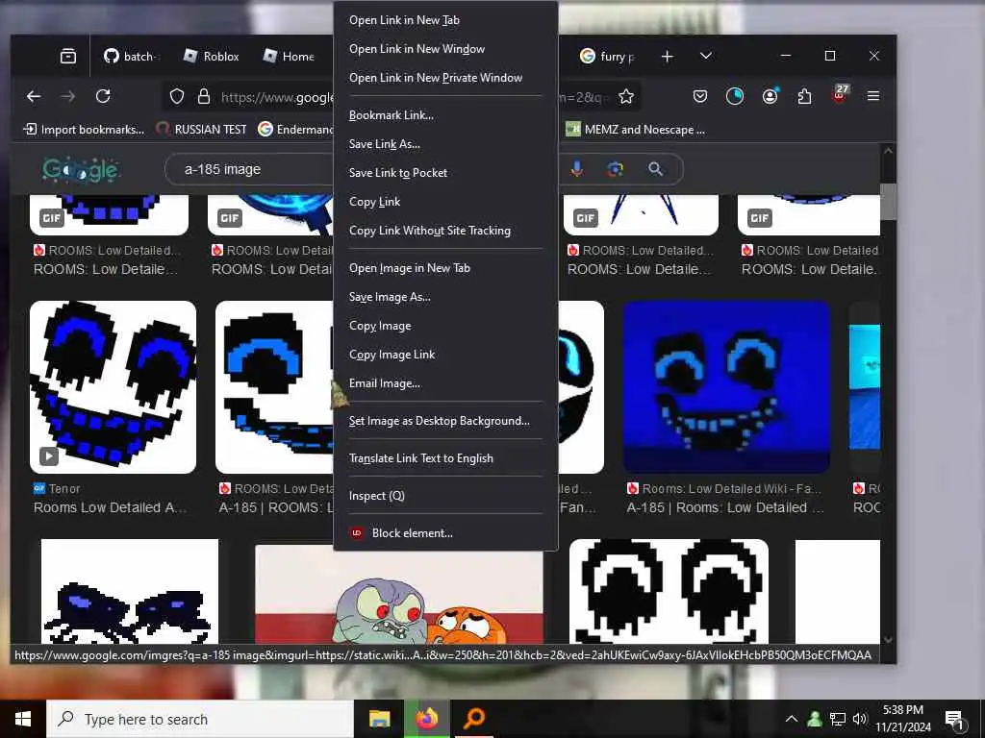Viewport: 985px width, 738px height.
Task: Open the black-and-white pixel eyes thumbnail
Action: [669, 591]
